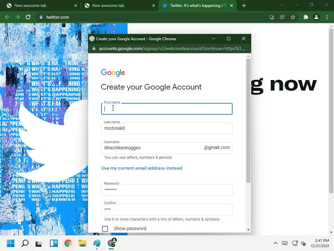Open Google Chrome from the taskbar
This screenshot has width=334, height=251.
pos(68,243)
